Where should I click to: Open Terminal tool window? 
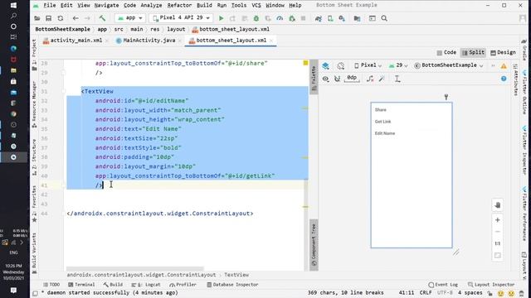(81, 285)
